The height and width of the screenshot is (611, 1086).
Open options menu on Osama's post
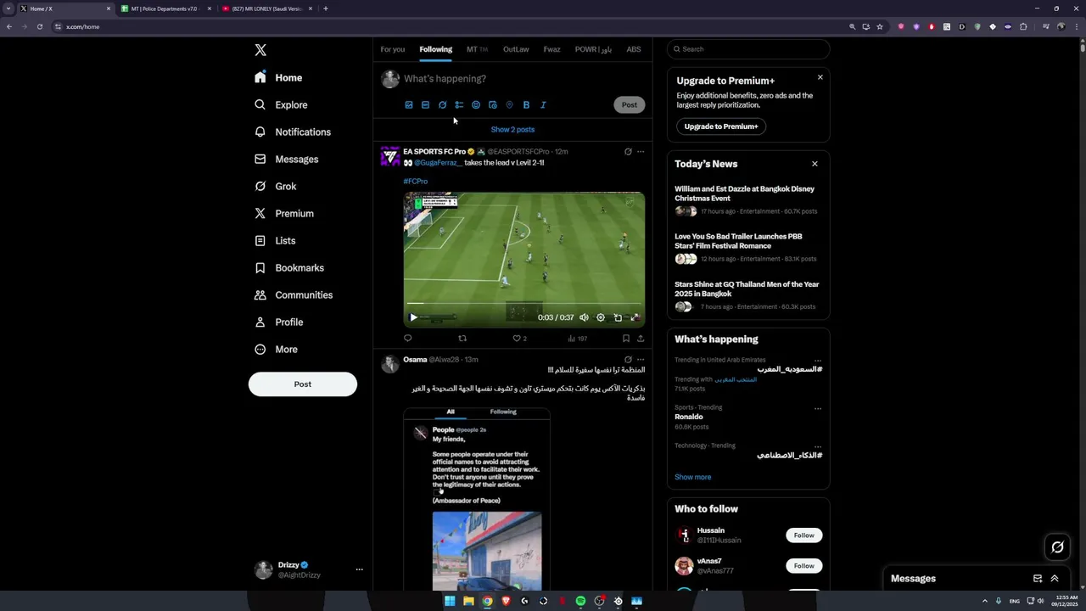[641, 360]
